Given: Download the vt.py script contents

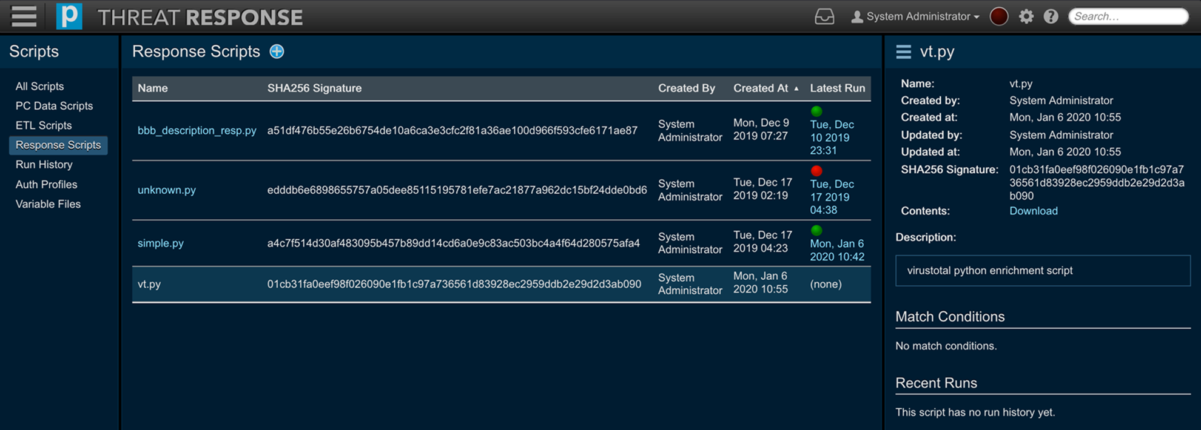Looking at the screenshot, I should coord(1033,211).
